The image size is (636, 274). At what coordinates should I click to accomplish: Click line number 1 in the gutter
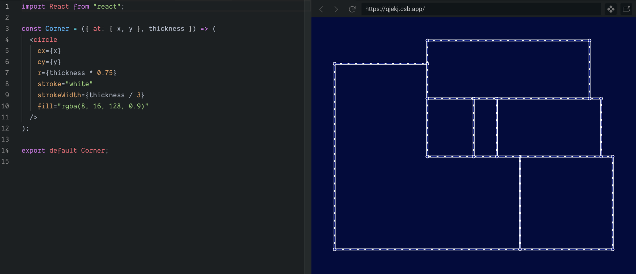point(7,6)
